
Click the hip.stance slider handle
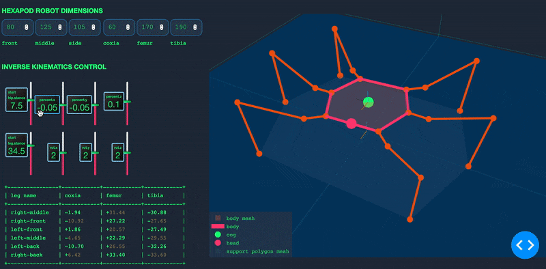tap(31, 100)
